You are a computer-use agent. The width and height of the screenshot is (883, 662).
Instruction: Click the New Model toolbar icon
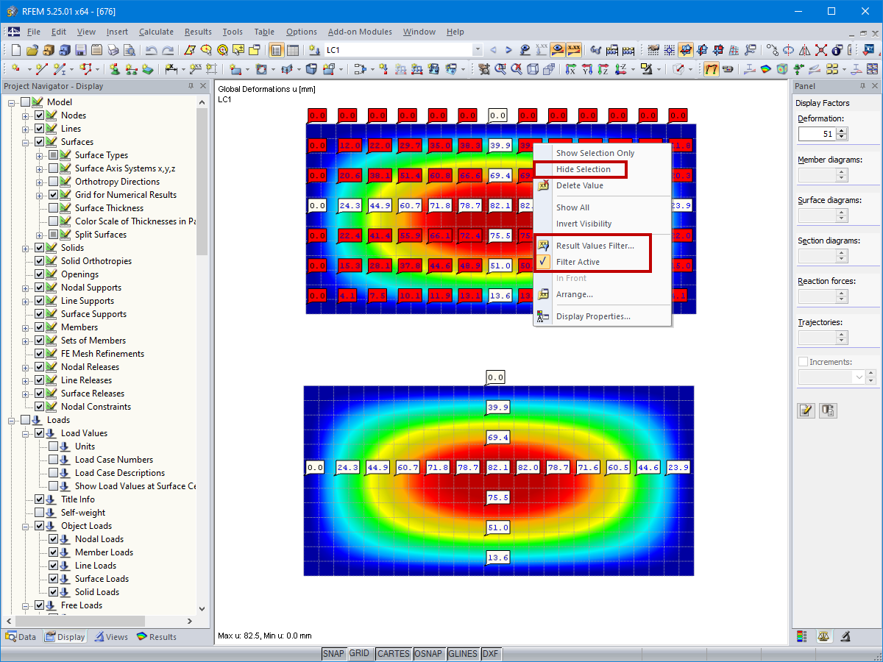[x=16, y=50]
